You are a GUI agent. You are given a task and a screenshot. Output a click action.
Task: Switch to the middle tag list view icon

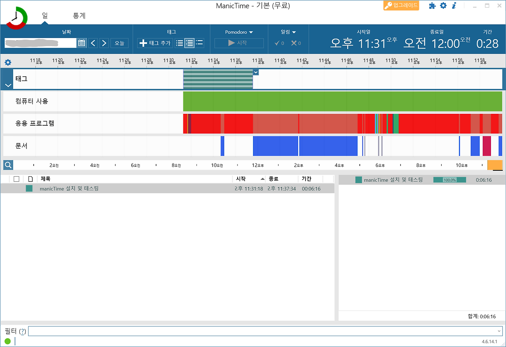click(x=189, y=43)
